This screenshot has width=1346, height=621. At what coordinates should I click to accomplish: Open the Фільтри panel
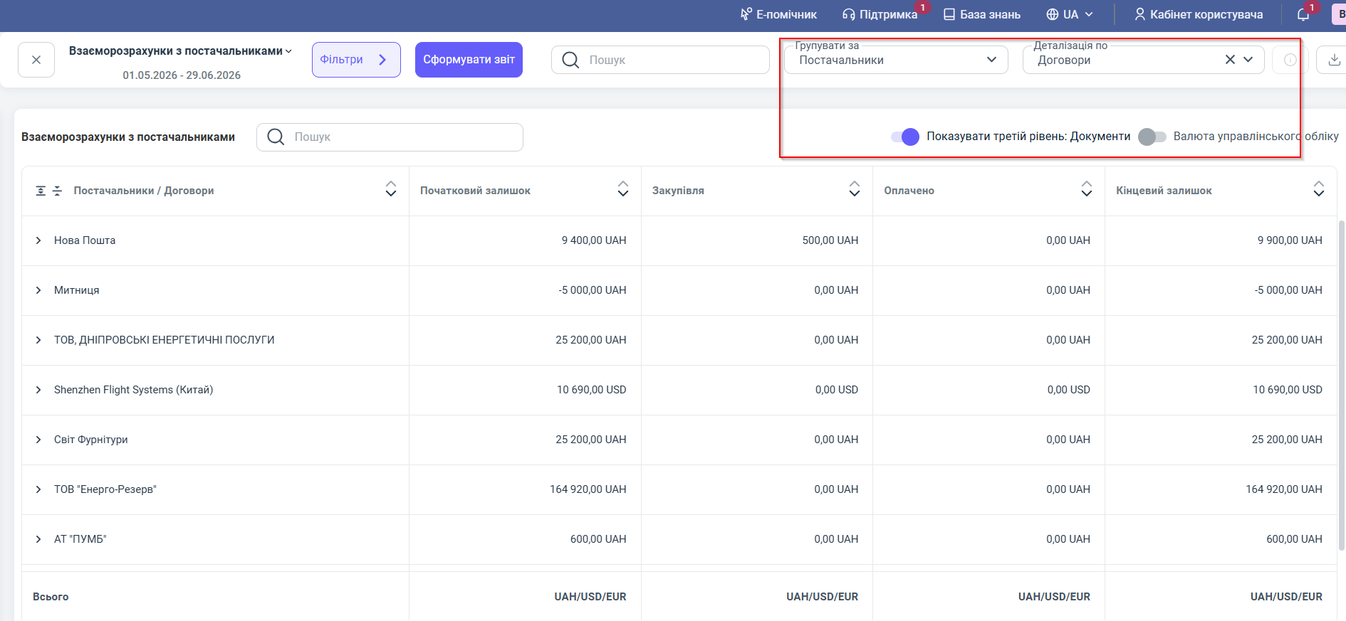point(356,60)
